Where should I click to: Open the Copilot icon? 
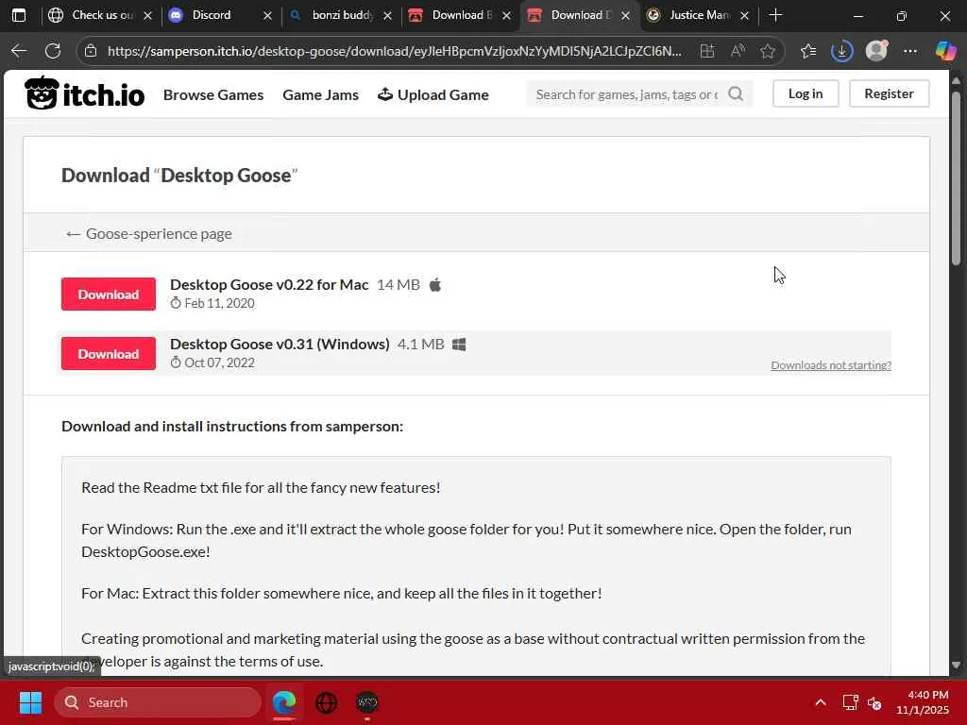point(945,51)
